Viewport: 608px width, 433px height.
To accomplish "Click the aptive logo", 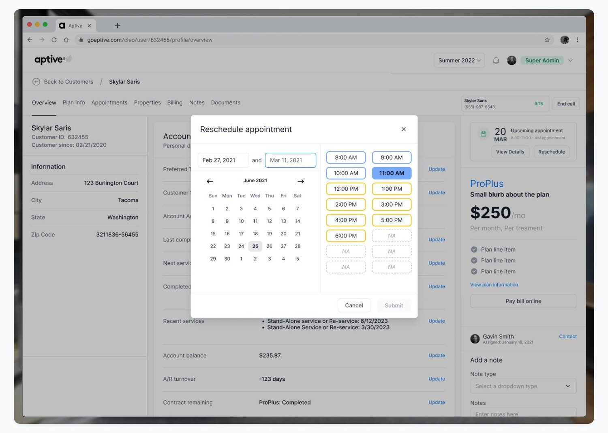I will (53, 60).
